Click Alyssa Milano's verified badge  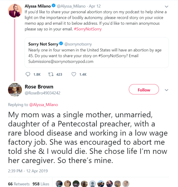click(53, 6)
